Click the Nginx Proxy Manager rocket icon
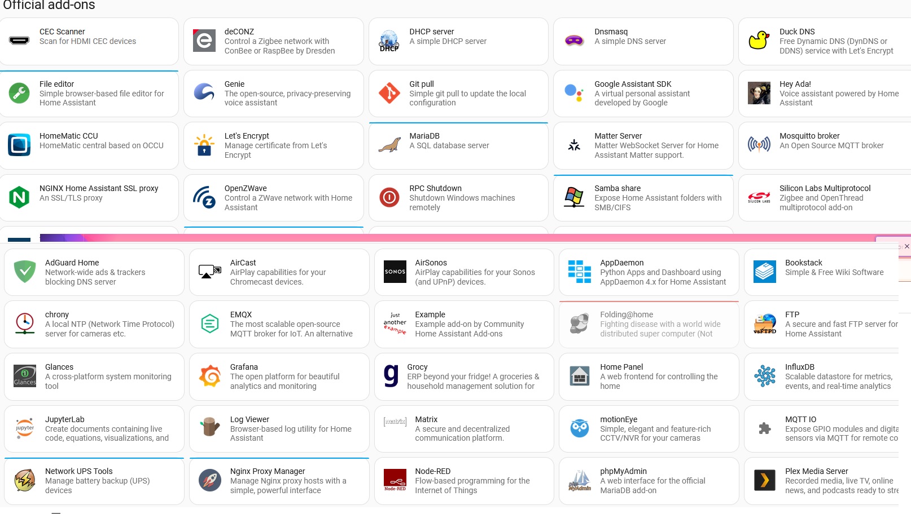 pyautogui.click(x=210, y=480)
